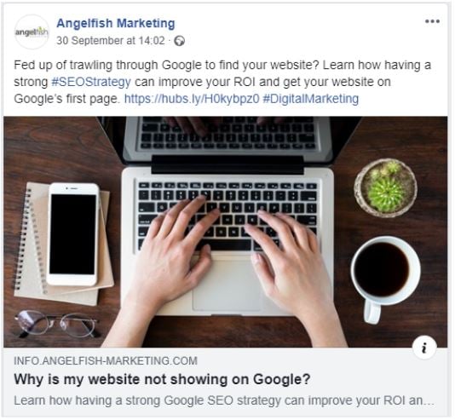Click the green cactus plant in photo

click(x=386, y=187)
